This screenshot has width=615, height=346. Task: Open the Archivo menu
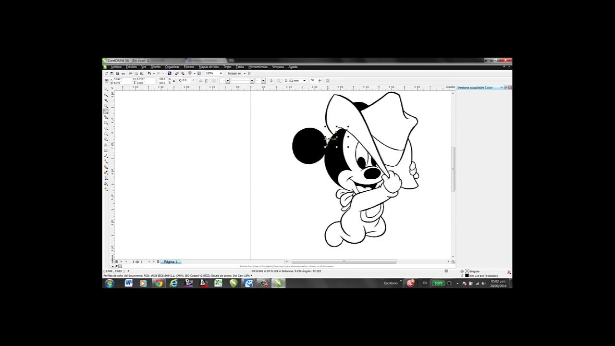click(116, 67)
